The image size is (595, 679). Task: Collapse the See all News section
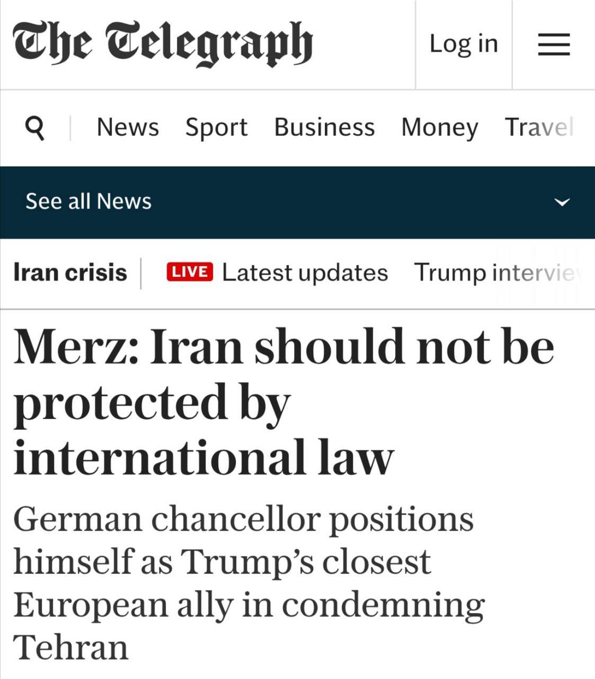(x=562, y=201)
